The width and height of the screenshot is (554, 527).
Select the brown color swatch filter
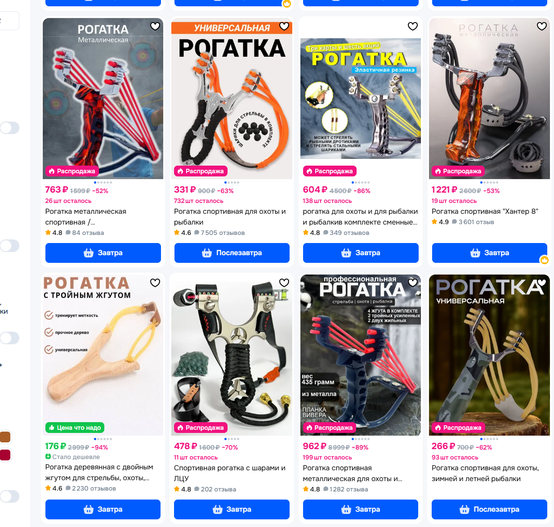tap(5, 437)
